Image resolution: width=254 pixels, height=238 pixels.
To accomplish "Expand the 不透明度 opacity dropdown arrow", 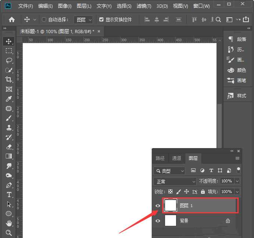I will point(237,181).
